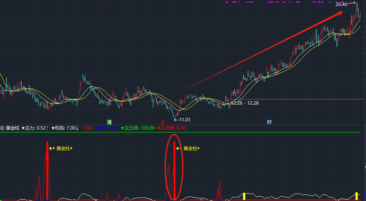This screenshot has height=201, width=366.
Task: Click the 12.26 - 12.28 gap label
Action: [x=244, y=103]
